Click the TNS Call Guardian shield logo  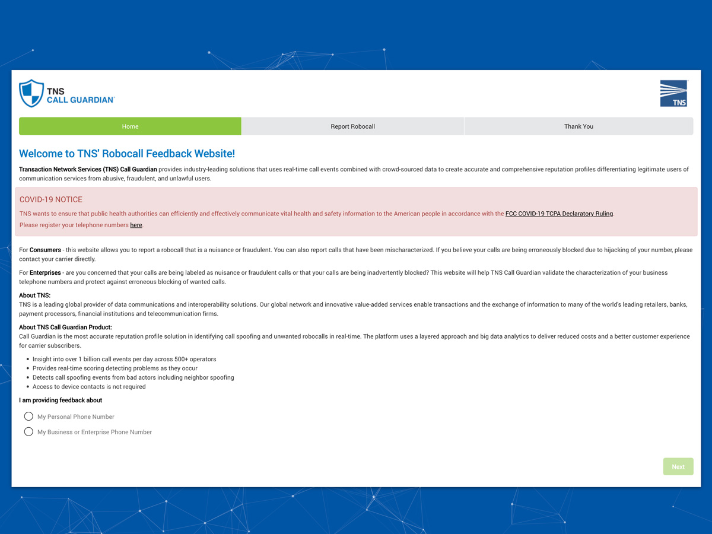tap(66, 93)
